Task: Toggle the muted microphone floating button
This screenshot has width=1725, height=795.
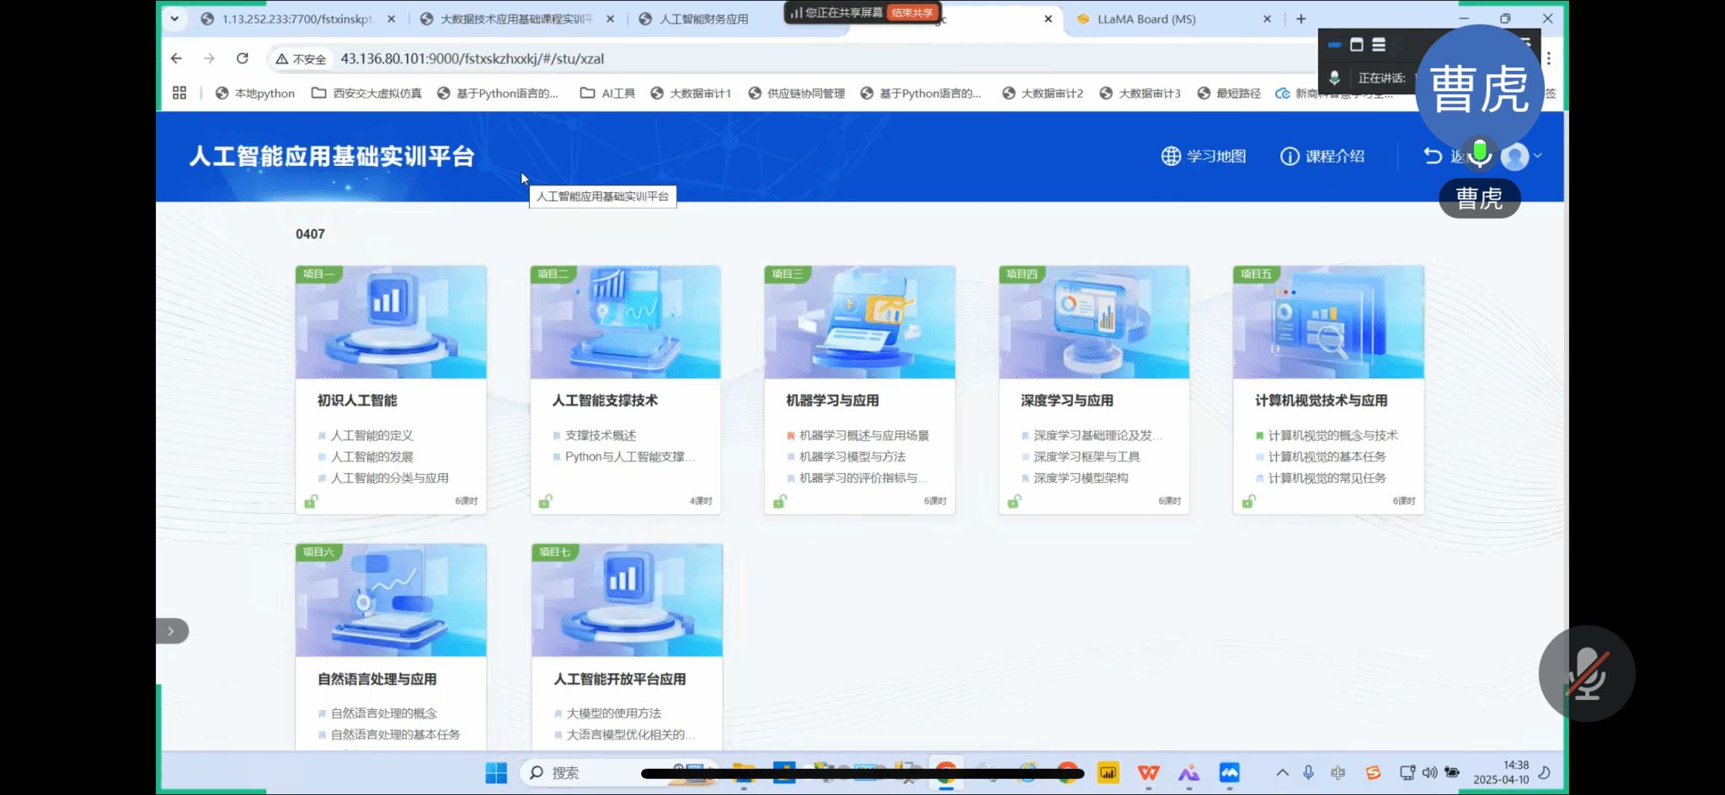Action: tap(1587, 674)
